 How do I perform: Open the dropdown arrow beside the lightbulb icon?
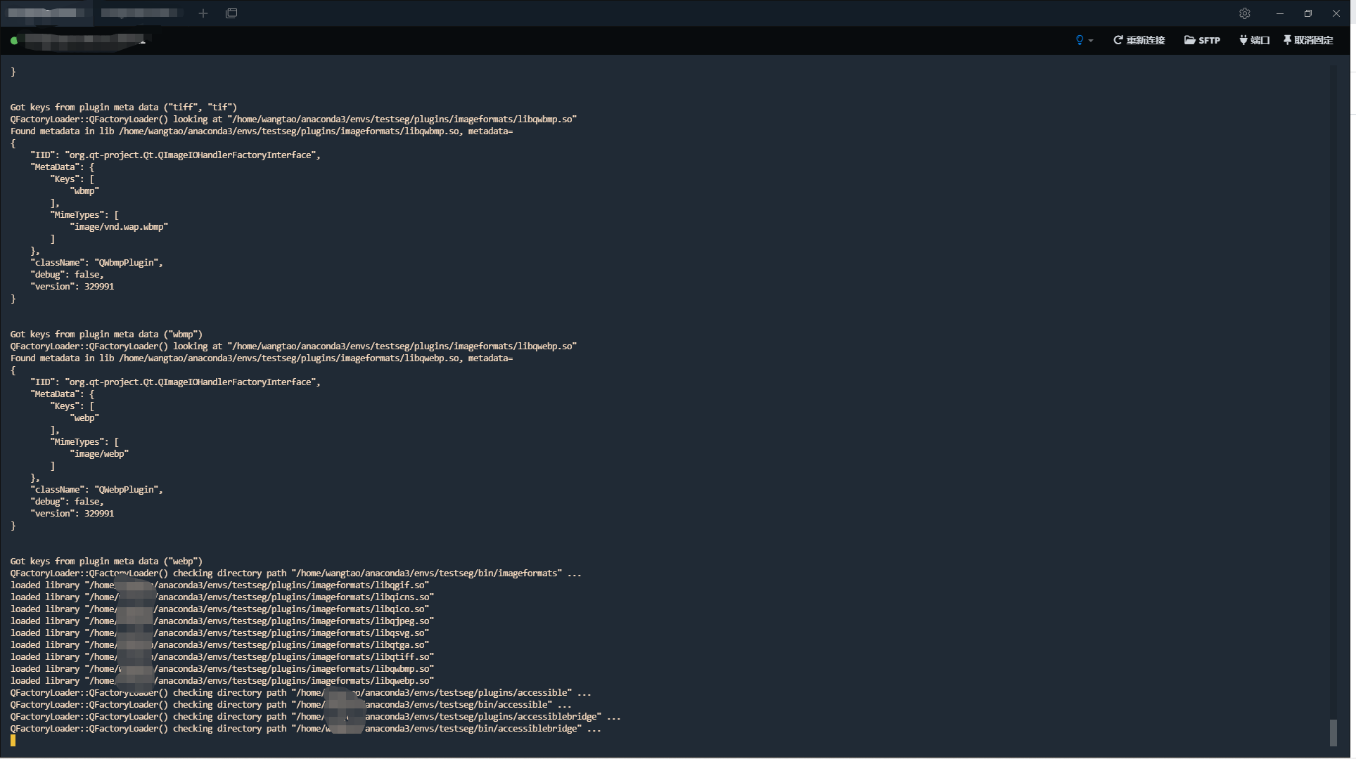1091,40
